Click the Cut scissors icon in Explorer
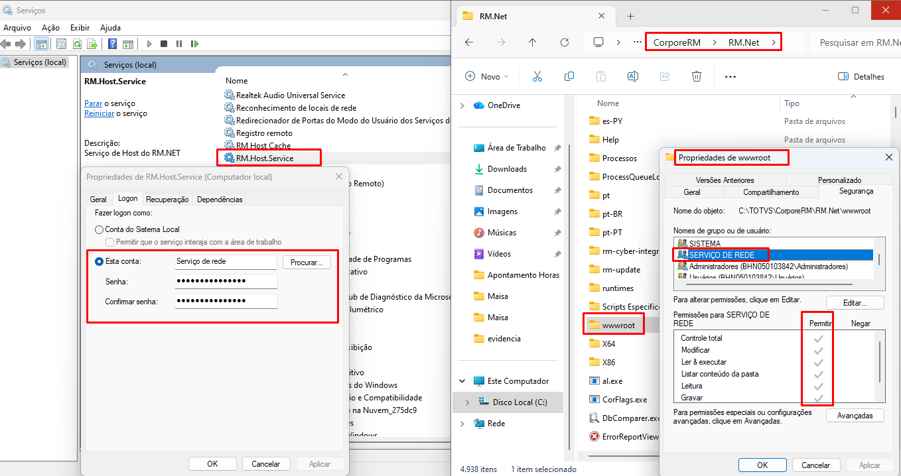Image resolution: width=901 pixels, height=476 pixels. [x=537, y=76]
